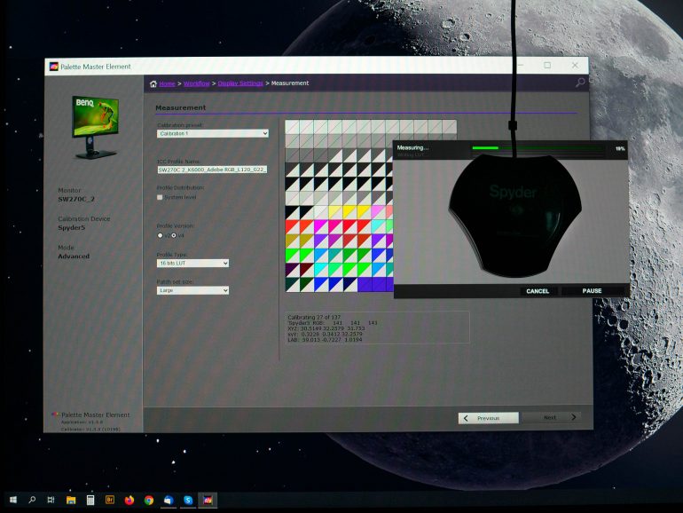Open the search magnifier in the header bar
Screen dimensions: 683x513
tap(580, 83)
